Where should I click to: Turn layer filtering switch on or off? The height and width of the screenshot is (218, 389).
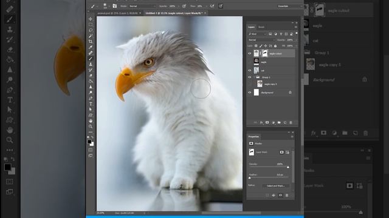297,34
